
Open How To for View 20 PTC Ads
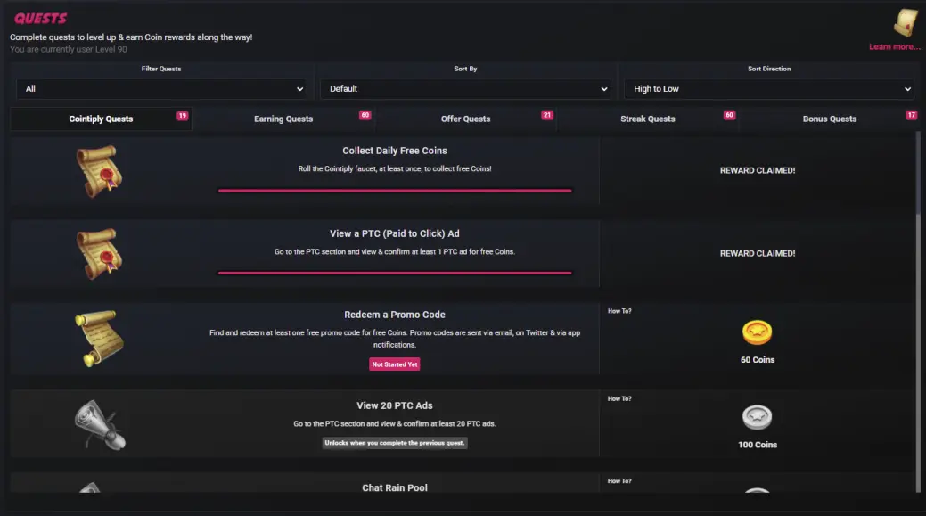(x=619, y=399)
